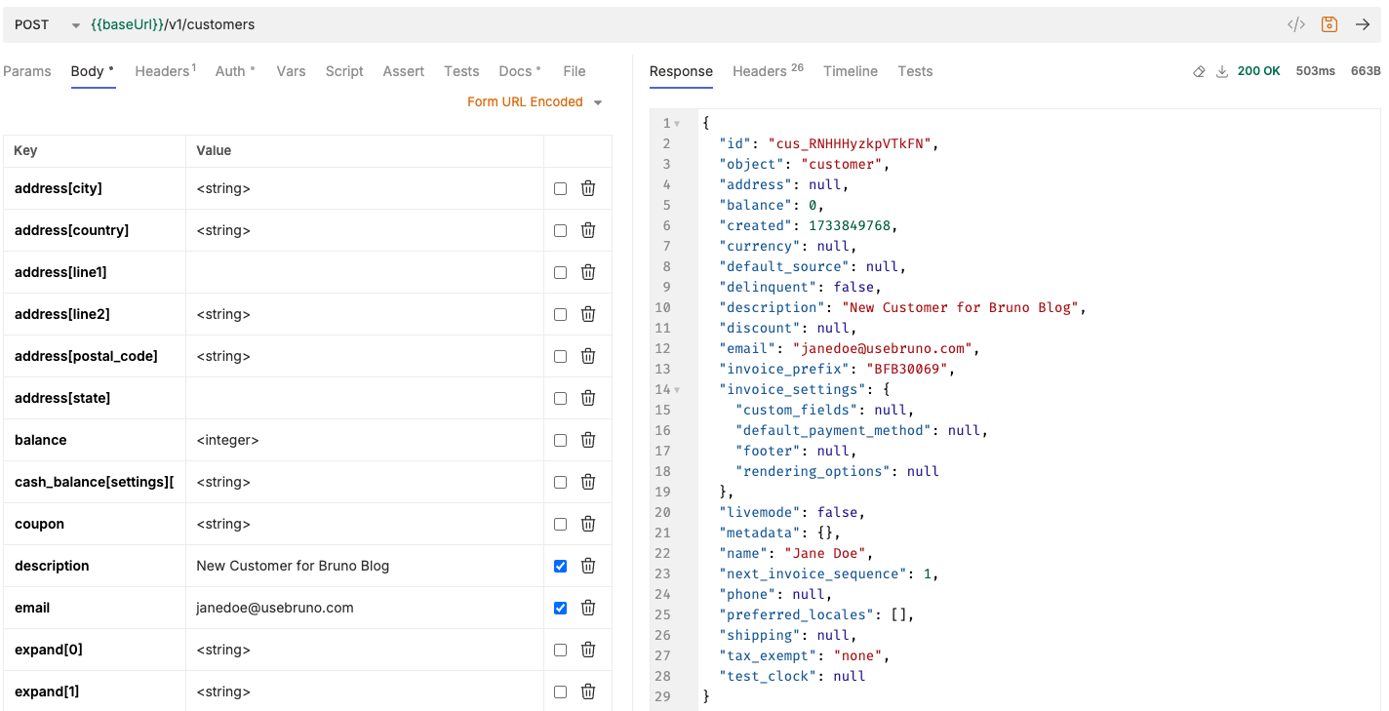Open the Assert tab
The width and height of the screenshot is (1389, 711).
404,71
